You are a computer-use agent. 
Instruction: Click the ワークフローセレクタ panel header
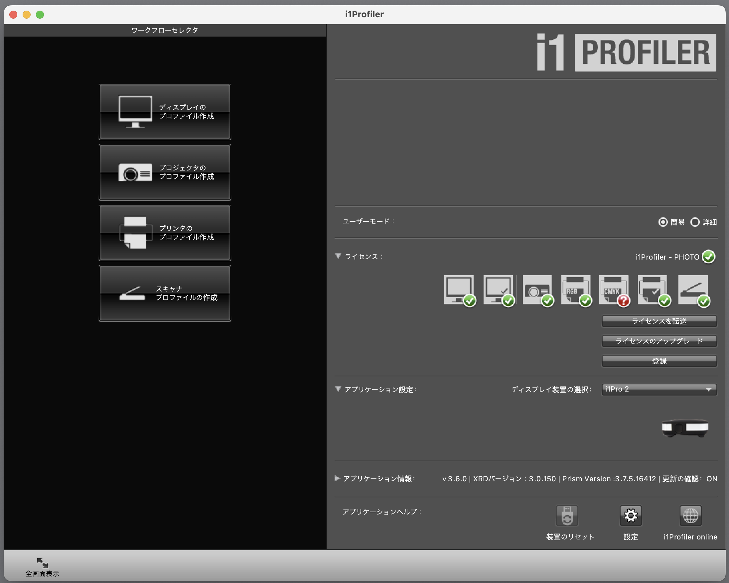point(165,30)
